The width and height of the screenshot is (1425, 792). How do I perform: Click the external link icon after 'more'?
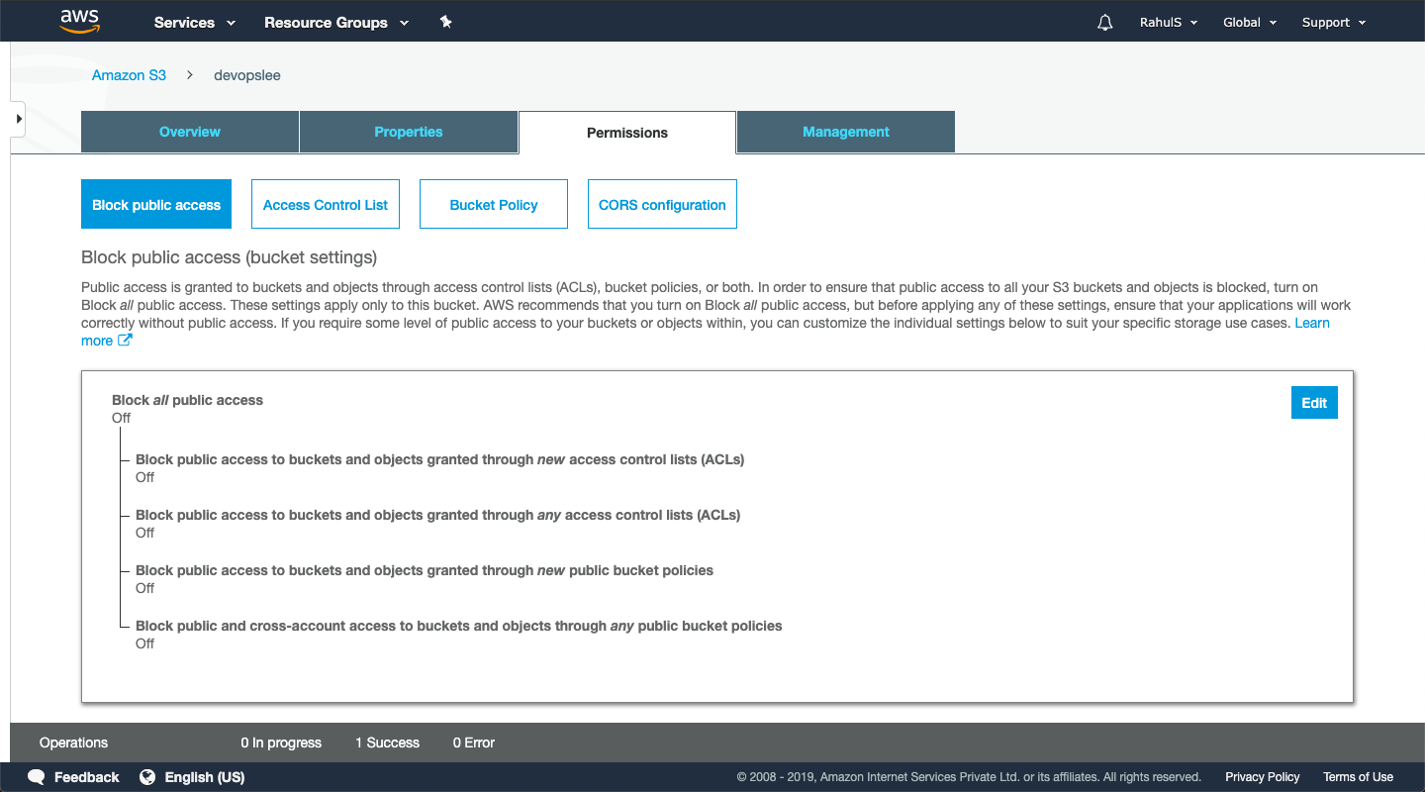tap(125, 341)
